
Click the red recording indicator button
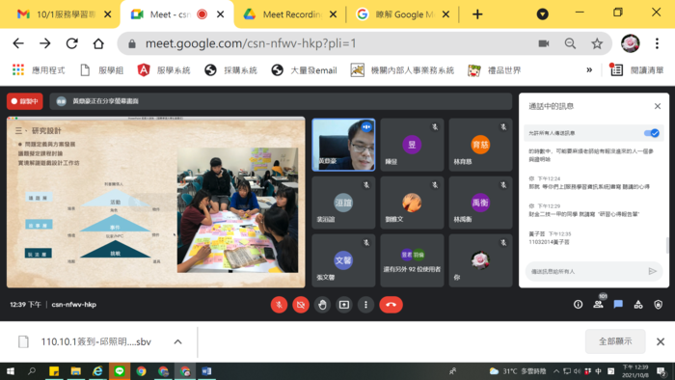(25, 101)
